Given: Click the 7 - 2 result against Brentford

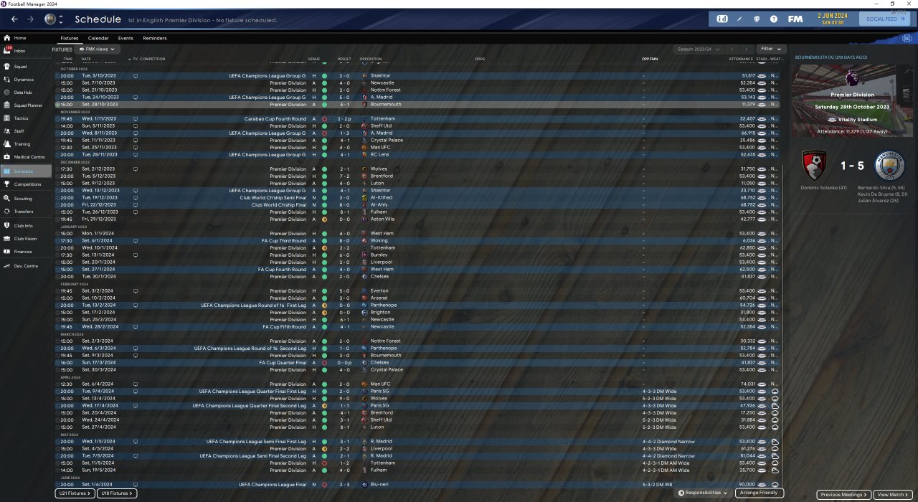Looking at the screenshot, I should (345, 176).
